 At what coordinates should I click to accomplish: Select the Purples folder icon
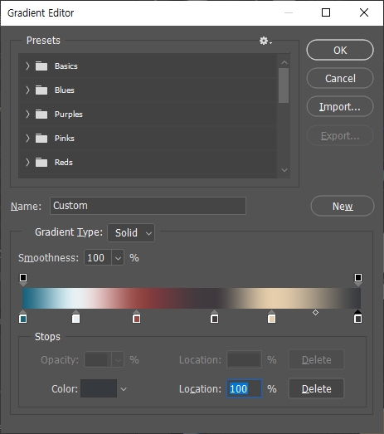click(41, 114)
